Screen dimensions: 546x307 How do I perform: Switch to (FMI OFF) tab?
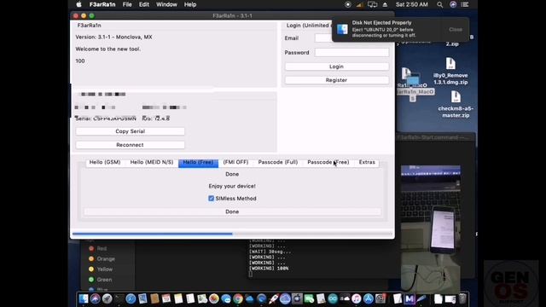point(235,162)
